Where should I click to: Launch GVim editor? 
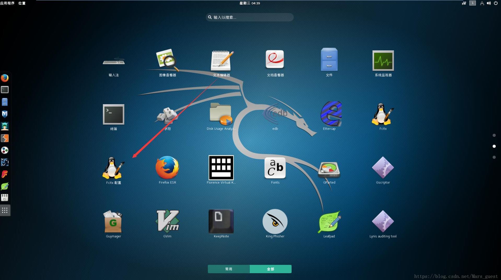(167, 224)
